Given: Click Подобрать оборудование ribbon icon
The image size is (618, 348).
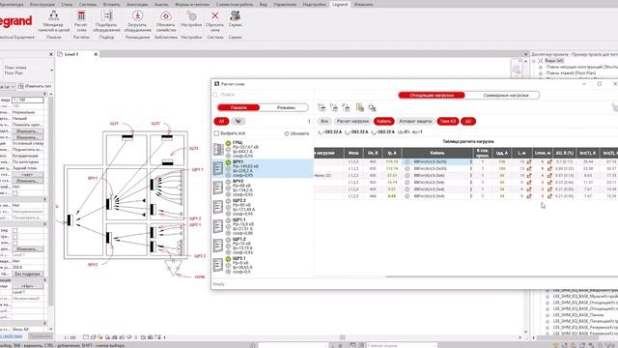Looking at the screenshot, I should tap(106, 21).
